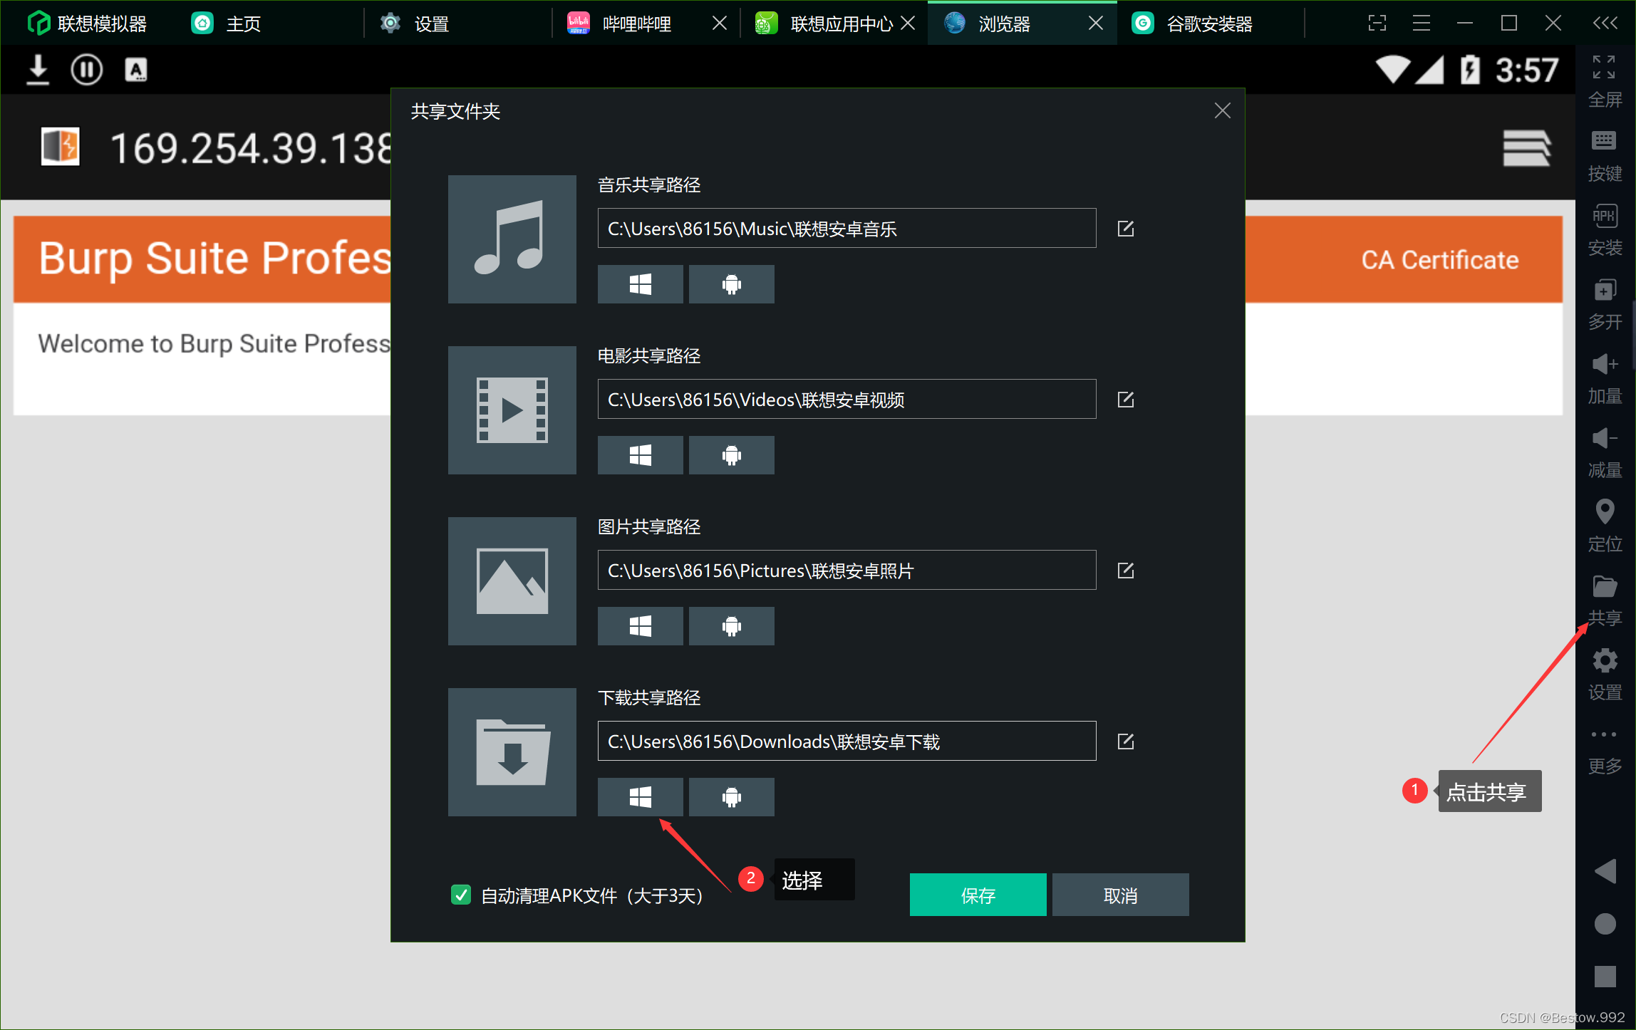Image resolution: width=1636 pixels, height=1030 pixels.
Task: Open the 共享 shared folder tool
Action: click(1605, 600)
